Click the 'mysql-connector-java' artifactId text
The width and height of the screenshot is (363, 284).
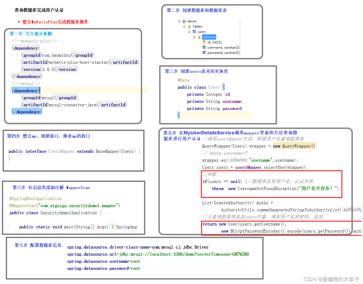[73, 105]
